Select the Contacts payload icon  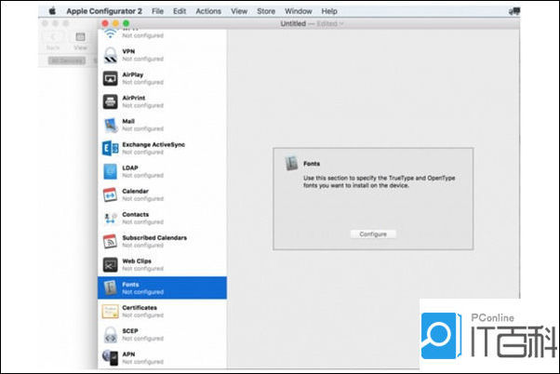[111, 219]
